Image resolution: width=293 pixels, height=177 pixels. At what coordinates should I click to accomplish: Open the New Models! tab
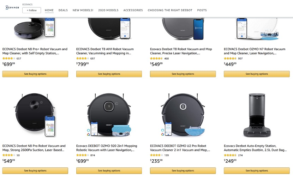click(83, 10)
